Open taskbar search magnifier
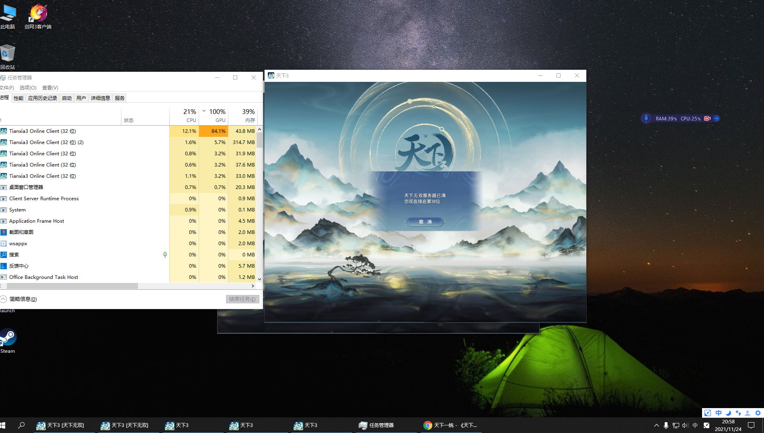Viewport: 764px width, 433px height. [x=21, y=425]
